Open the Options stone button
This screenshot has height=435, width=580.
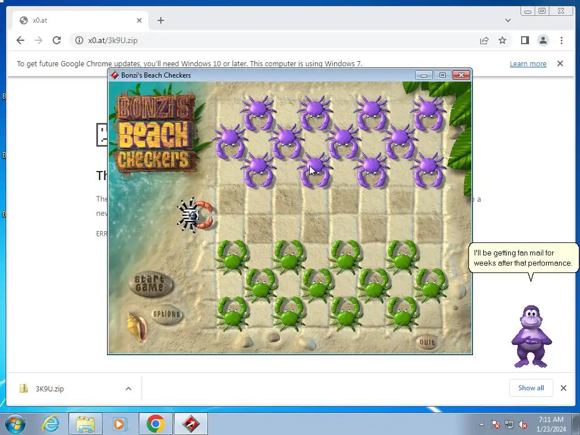coord(167,314)
